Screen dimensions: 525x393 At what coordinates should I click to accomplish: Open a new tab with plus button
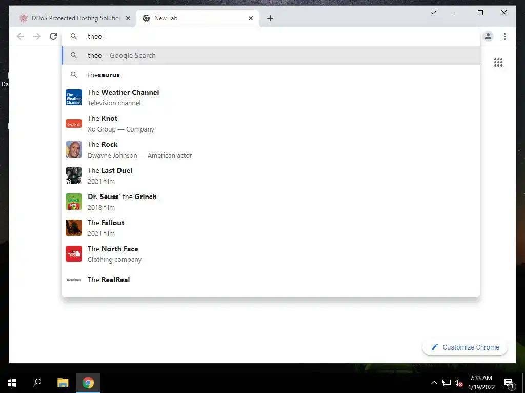(270, 18)
